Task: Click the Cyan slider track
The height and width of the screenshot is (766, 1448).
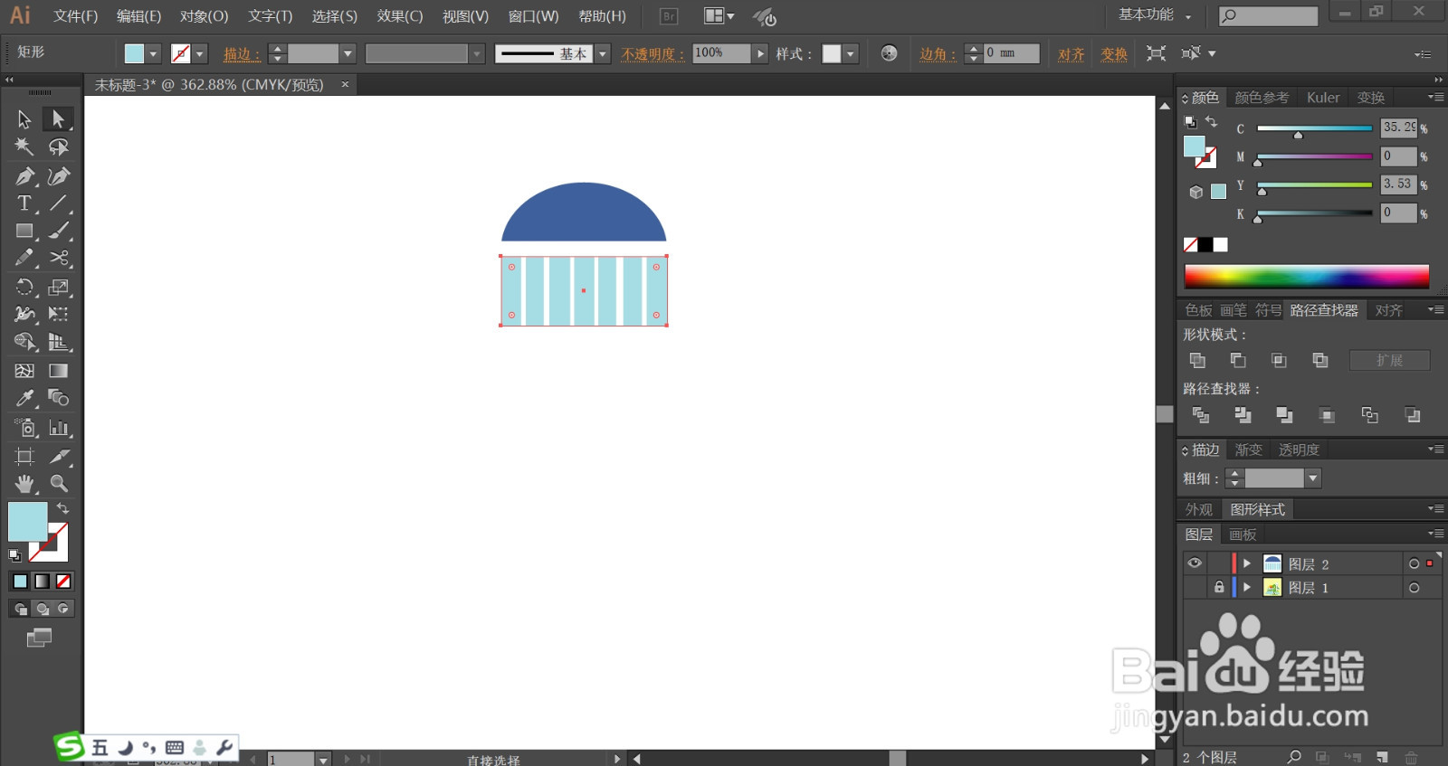Action: [x=1314, y=128]
